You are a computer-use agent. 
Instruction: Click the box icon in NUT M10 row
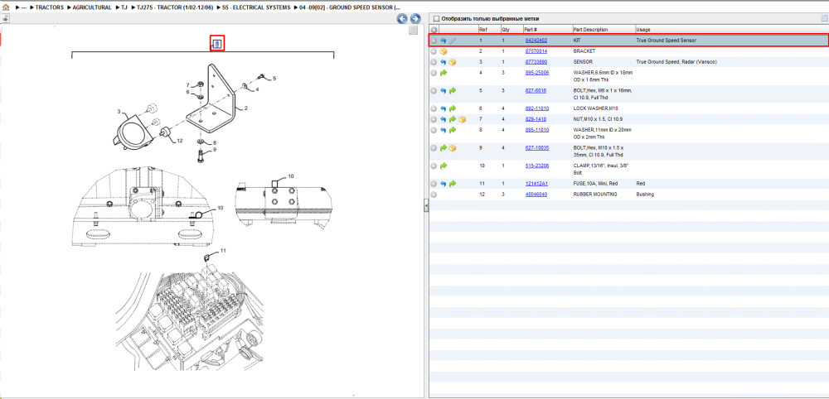[462, 119]
